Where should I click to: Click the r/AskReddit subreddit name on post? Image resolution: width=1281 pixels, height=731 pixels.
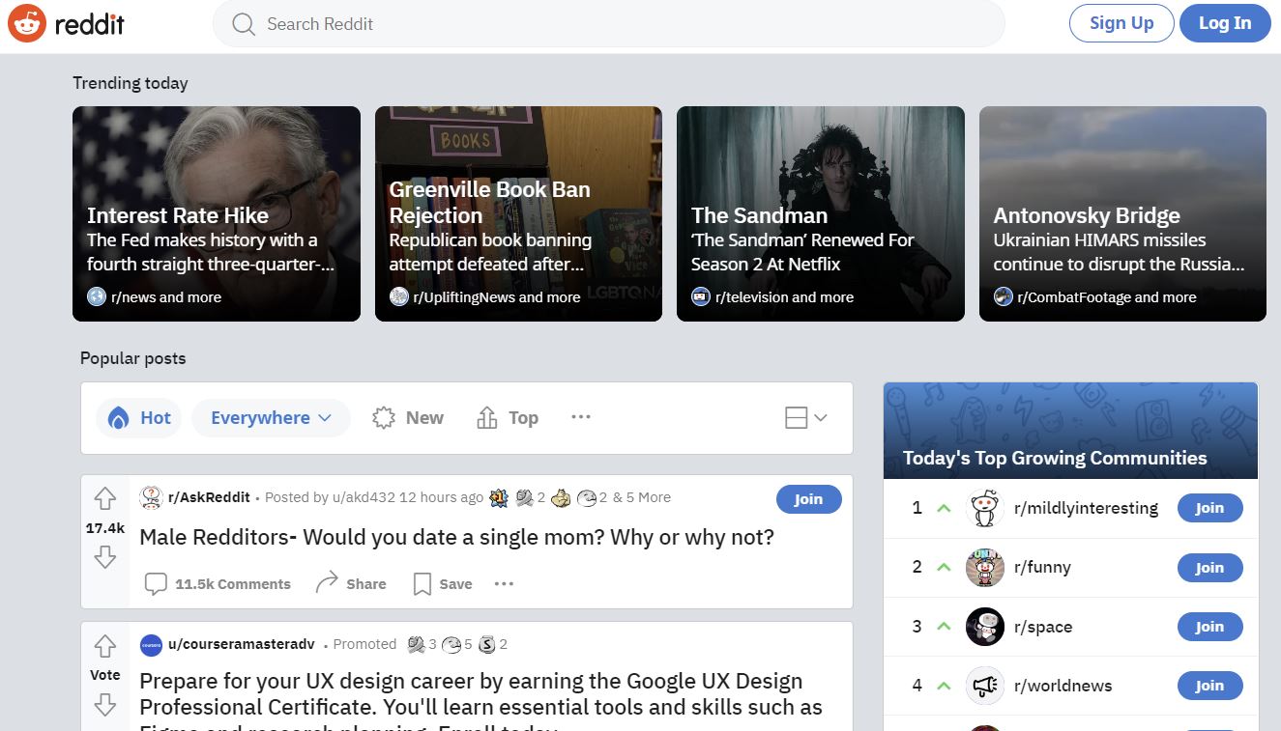point(210,497)
